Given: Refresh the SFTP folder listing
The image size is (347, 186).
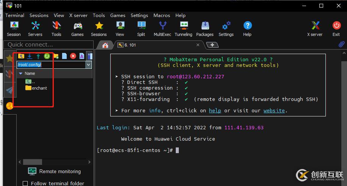Looking at the screenshot, I should 47,56.
